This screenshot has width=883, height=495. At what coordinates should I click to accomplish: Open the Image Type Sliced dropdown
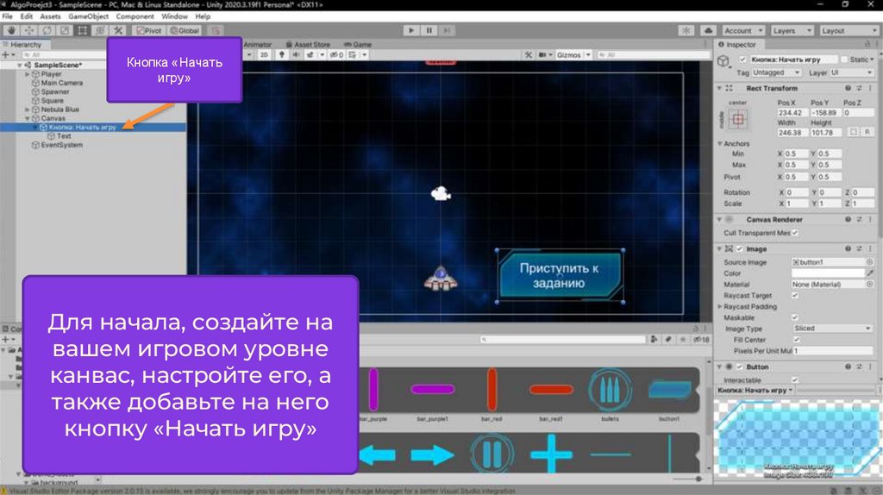832,329
